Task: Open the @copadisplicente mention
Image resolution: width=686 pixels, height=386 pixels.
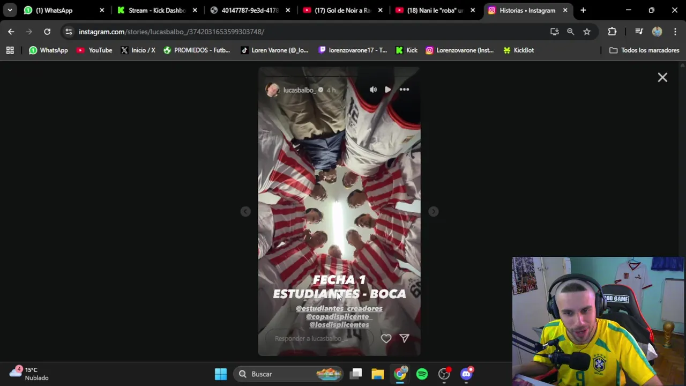Action: coord(339,316)
